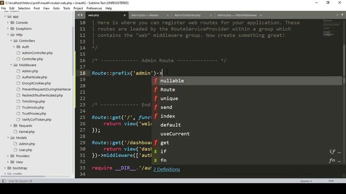The height and width of the screenshot is (194, 346).
Task: Choose the fn snippet completion
Action: [247, 161]
